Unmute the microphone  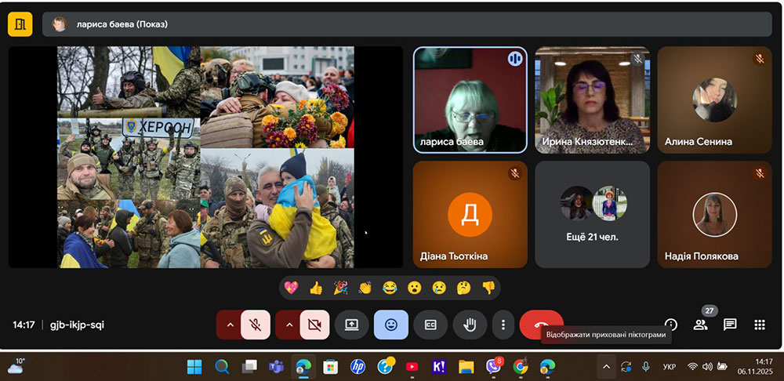coord(255,325)
